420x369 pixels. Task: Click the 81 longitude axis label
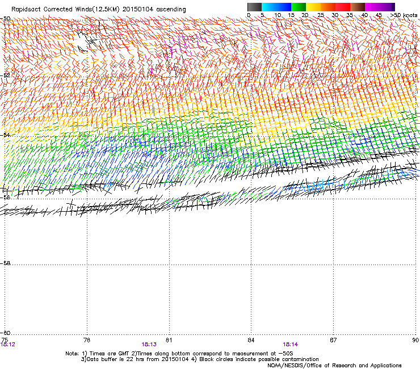tap(169, 340)
